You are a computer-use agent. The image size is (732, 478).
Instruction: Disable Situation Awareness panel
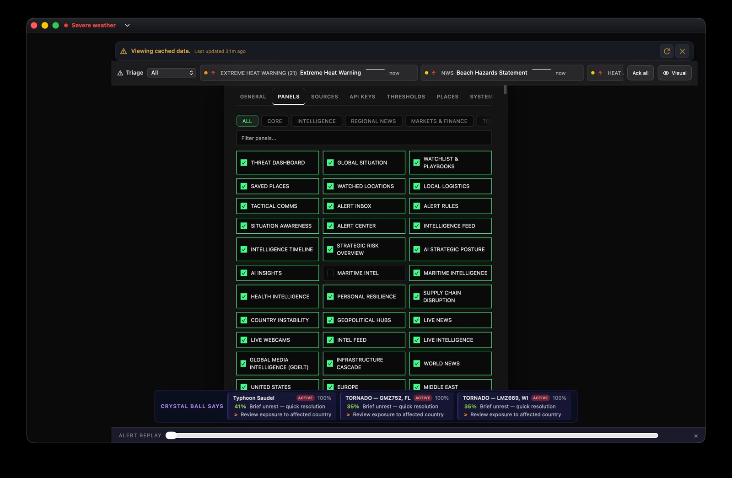[x=244, y=226]
